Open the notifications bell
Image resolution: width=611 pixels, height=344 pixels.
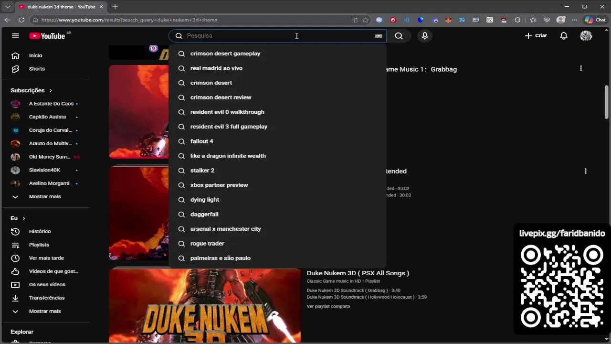(x=564, y=36)
